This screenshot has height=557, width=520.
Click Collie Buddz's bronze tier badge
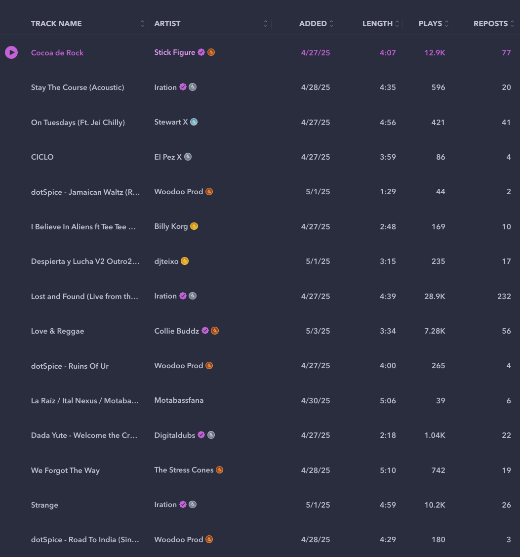(215, 331)
